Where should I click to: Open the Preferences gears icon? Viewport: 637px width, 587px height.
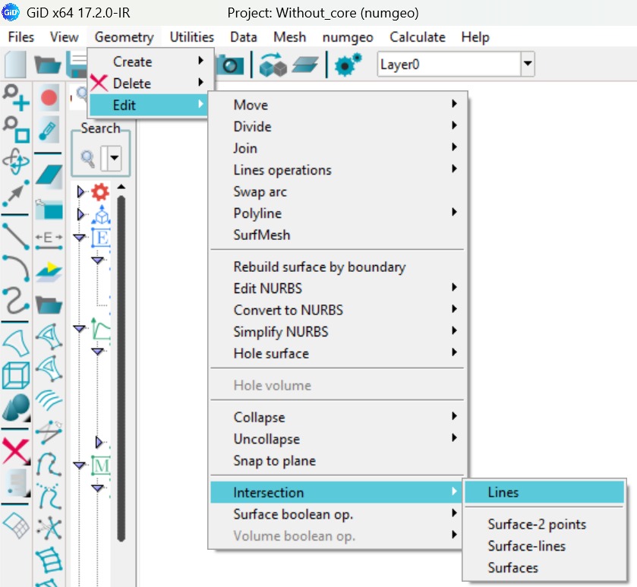[x=348, y=65]
